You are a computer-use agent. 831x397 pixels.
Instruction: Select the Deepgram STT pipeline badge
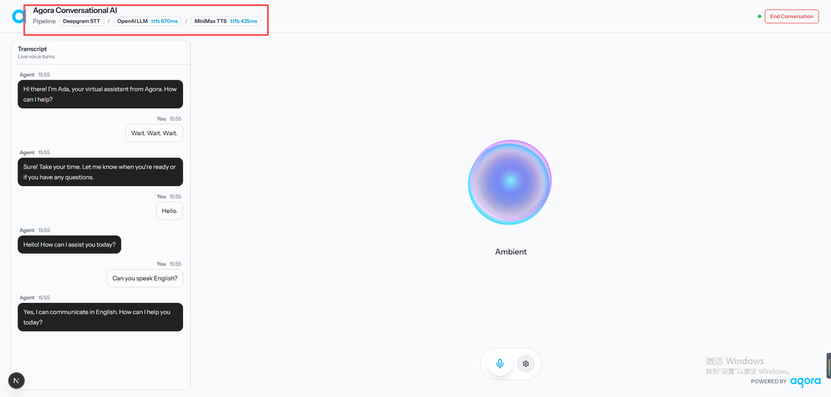pyautogui.click(x=82, y=21)
